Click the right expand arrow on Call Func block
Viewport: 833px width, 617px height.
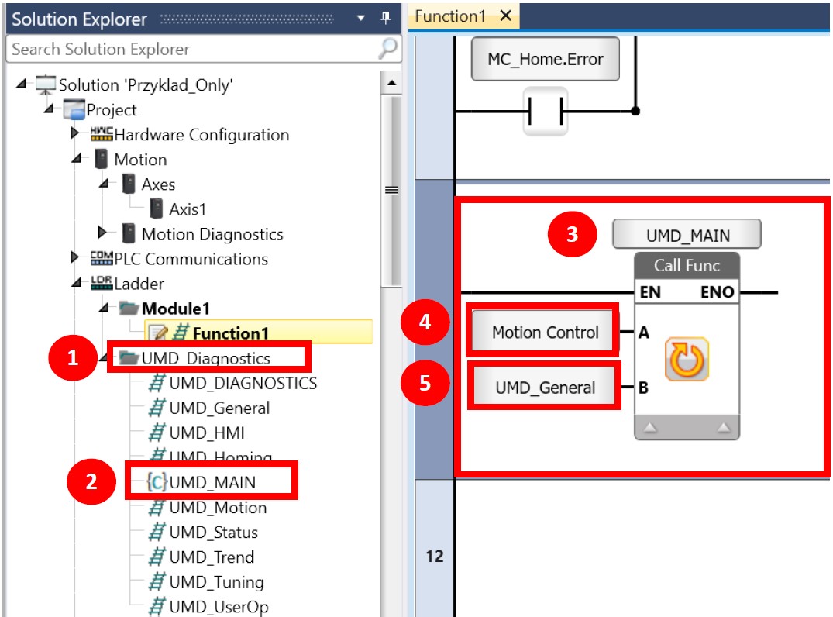pos(723,427)
